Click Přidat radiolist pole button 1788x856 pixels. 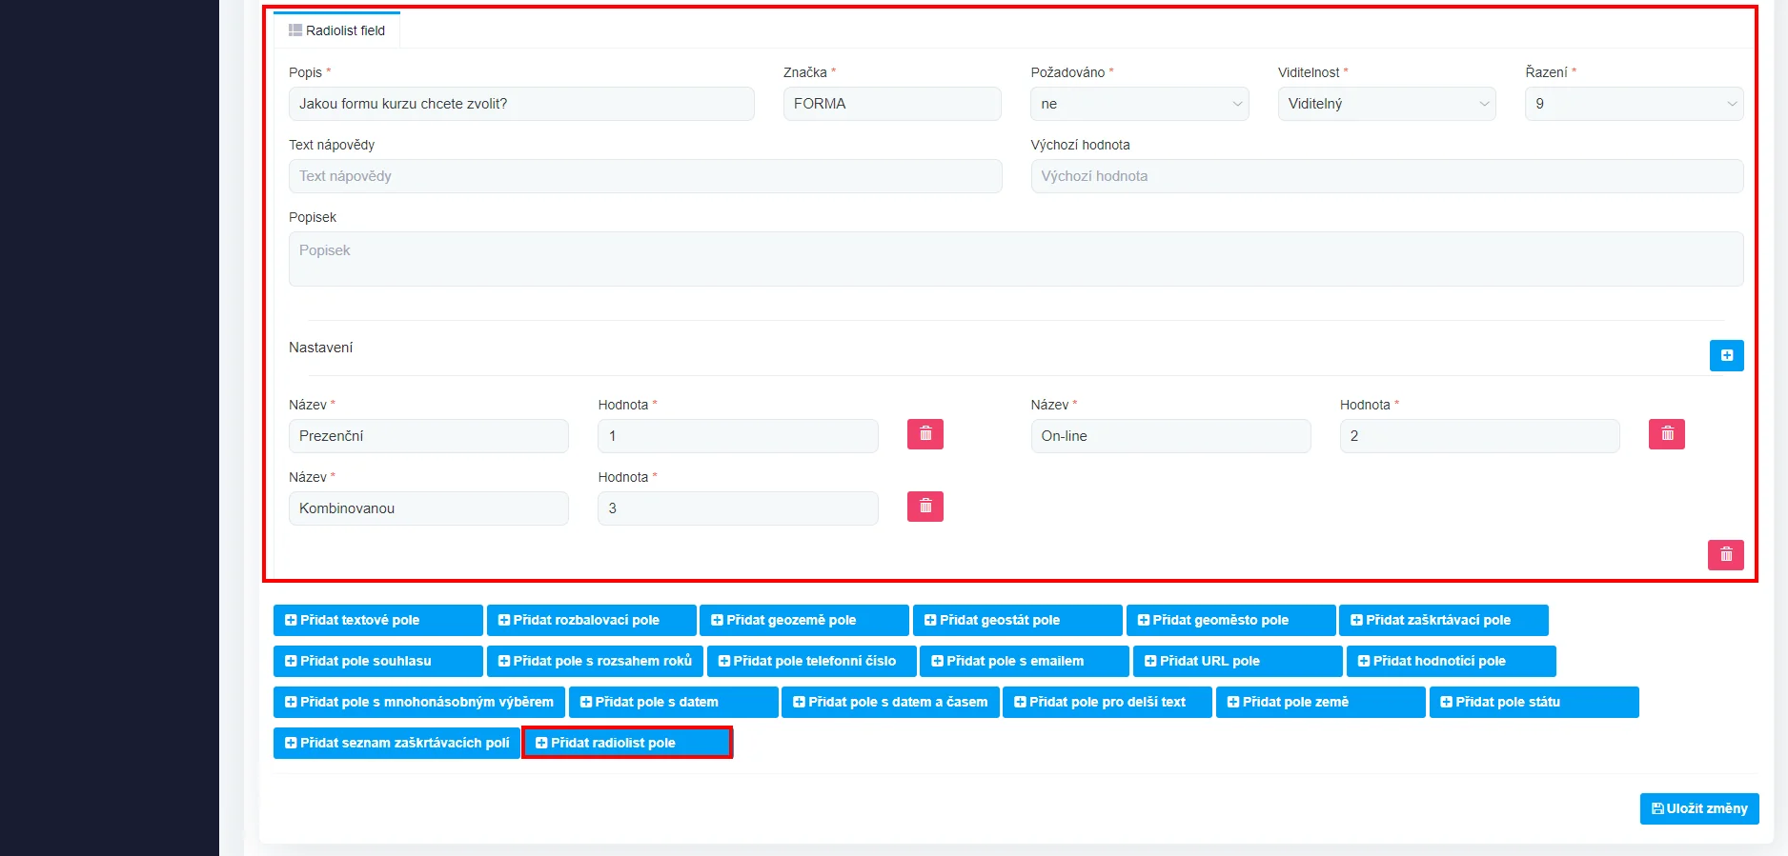click(x=627, y=743)
